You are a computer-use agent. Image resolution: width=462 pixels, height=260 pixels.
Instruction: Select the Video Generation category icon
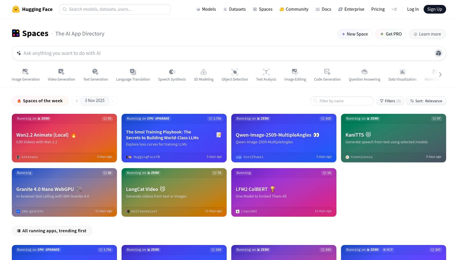click(61, 72)
